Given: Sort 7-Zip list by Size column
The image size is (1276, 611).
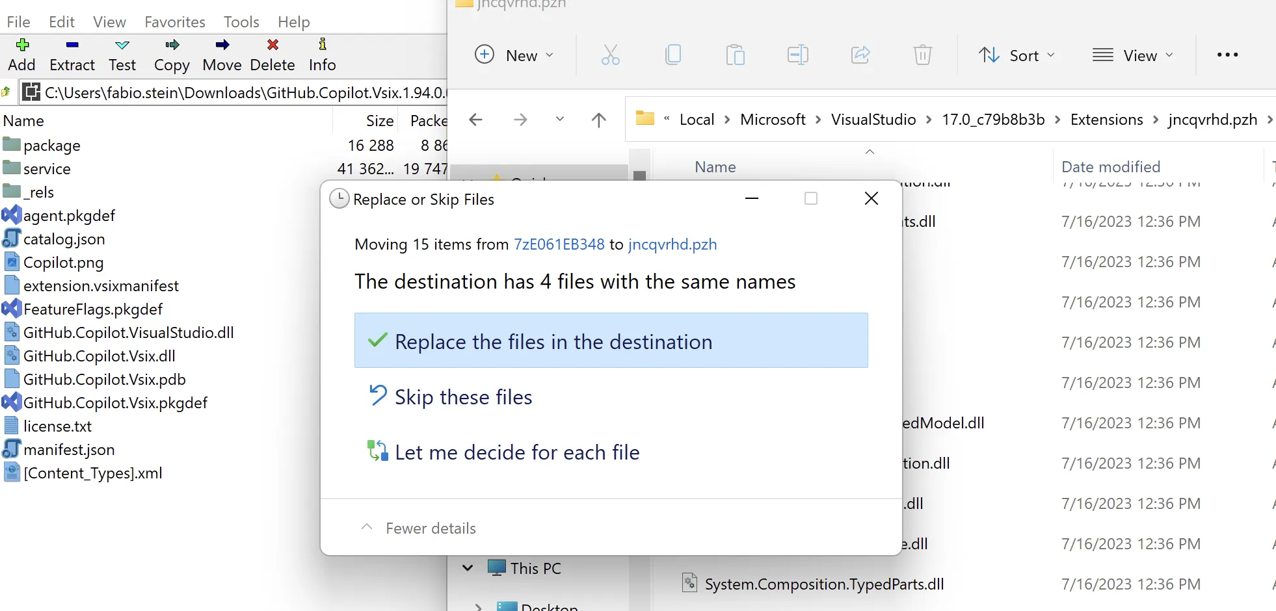Looking at the screenshot, I should (x=380, y=121).
